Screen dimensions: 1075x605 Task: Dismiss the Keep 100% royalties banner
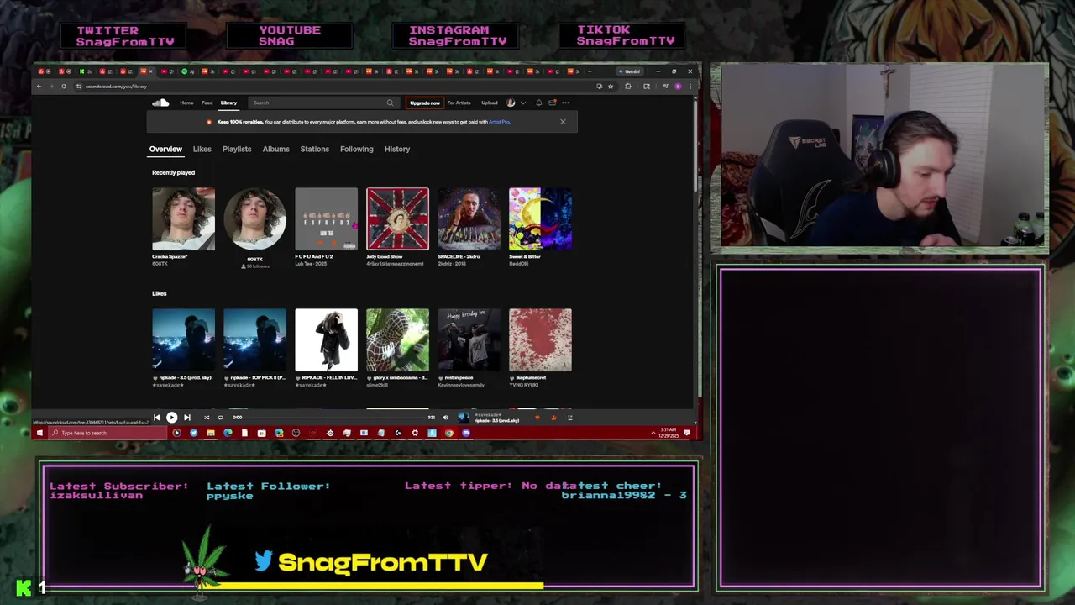pyautogui.click(x=563, y=122)
